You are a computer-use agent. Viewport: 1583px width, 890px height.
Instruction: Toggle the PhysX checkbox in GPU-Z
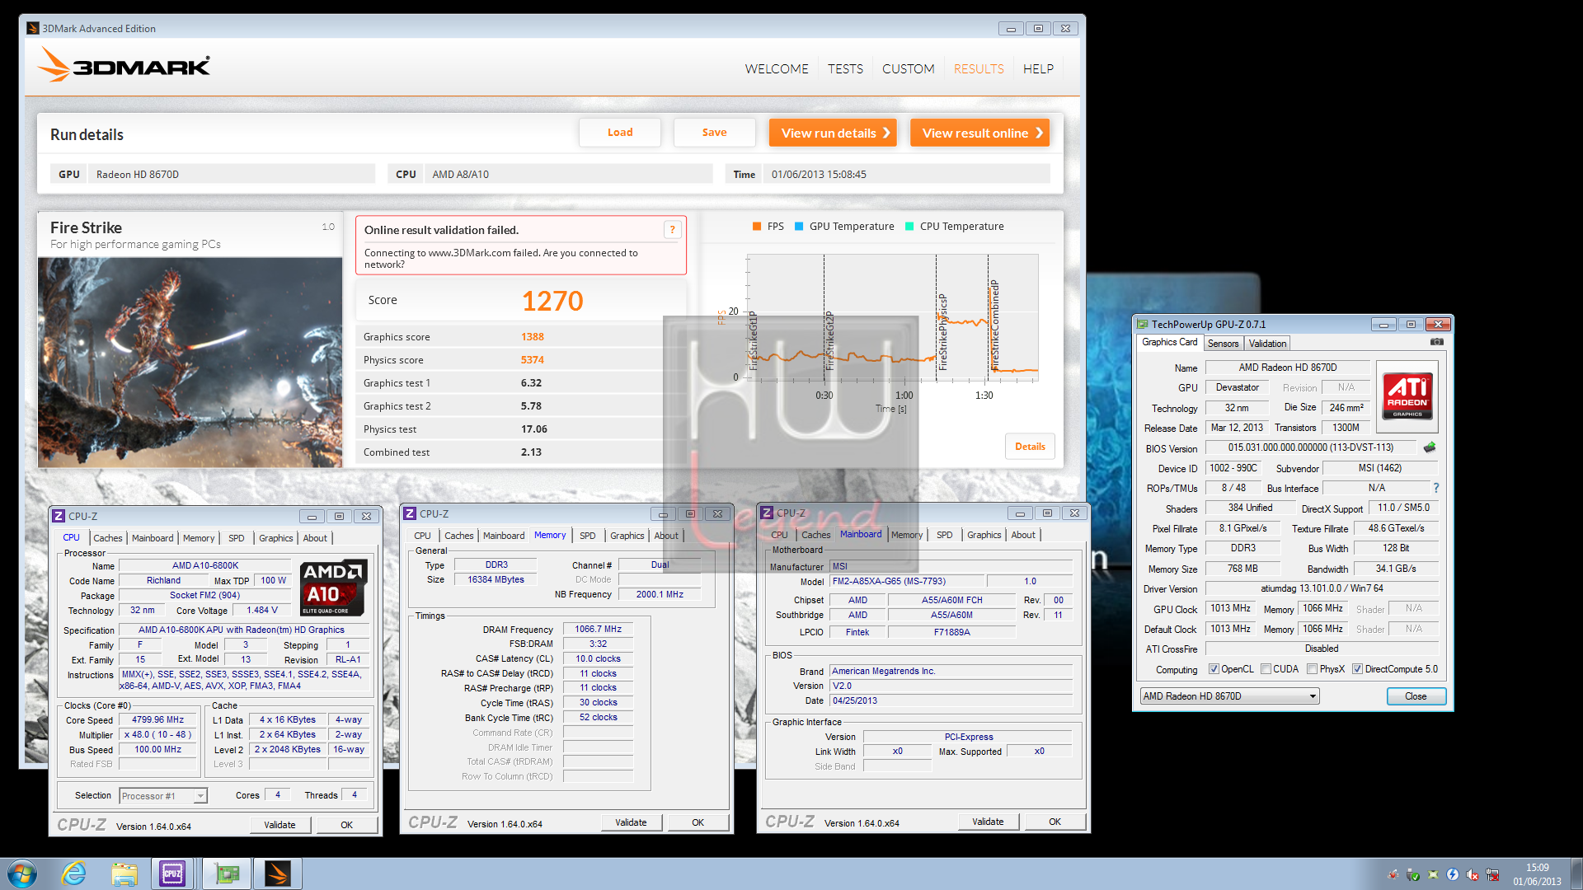[1312, 669]
